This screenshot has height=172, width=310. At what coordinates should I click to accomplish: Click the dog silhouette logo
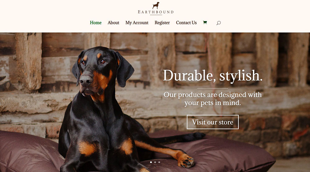156,6
